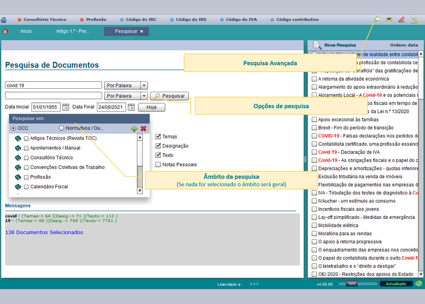
Task: Open calendar picker for Data Inicial
Action: [66, 107]
